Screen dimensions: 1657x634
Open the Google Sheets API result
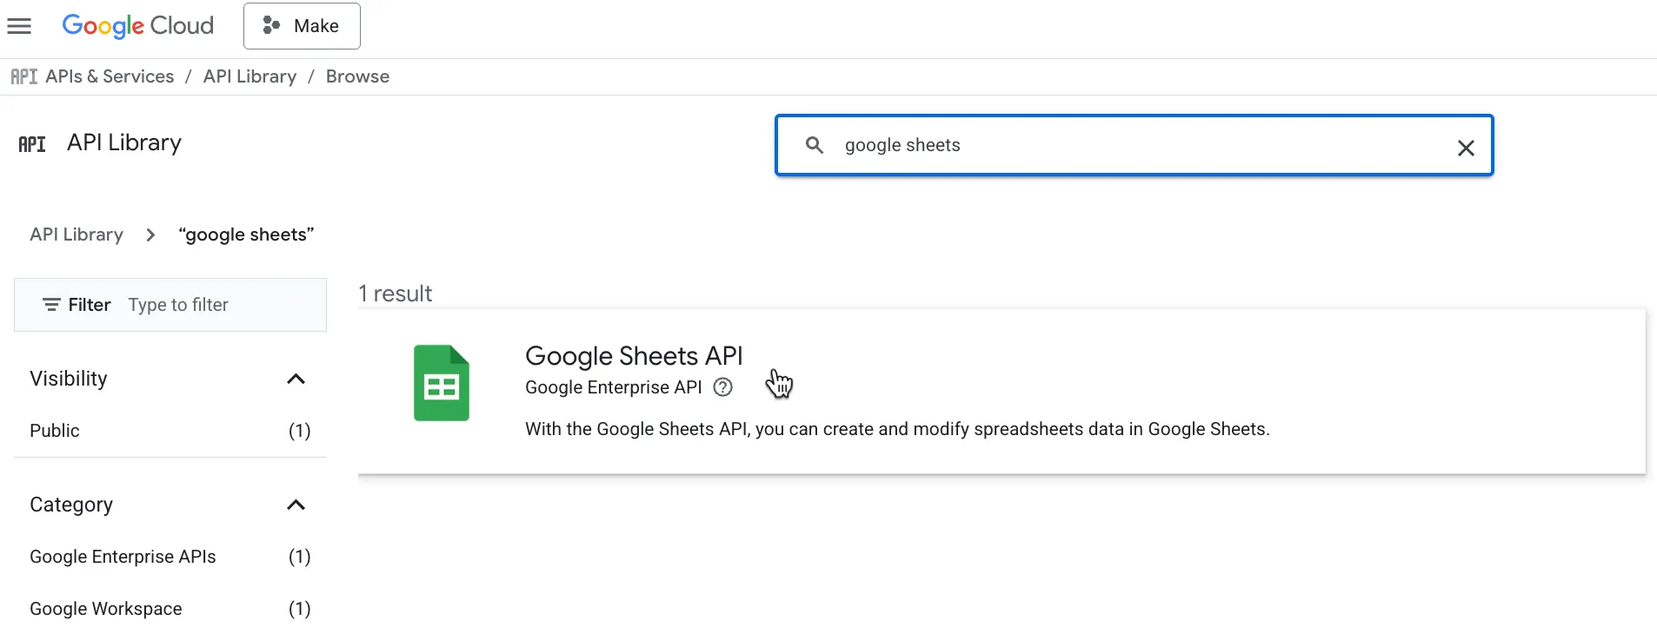point(1002,392)
